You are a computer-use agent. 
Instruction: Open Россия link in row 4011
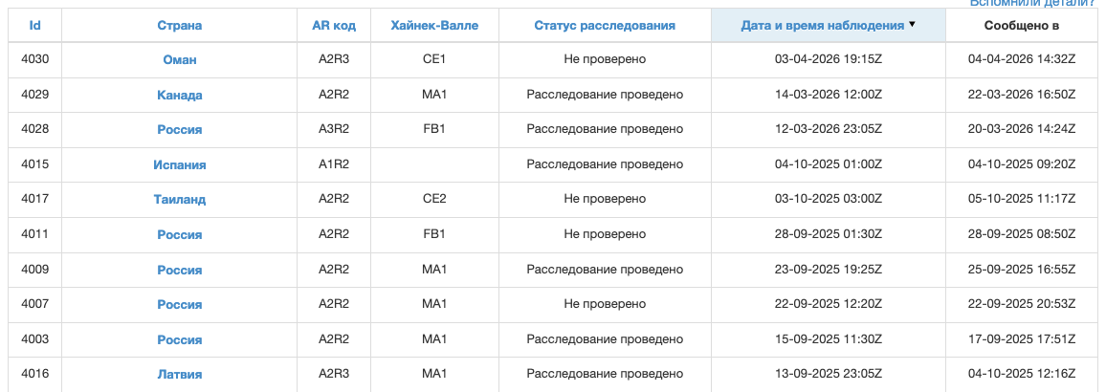coord(179,235)
